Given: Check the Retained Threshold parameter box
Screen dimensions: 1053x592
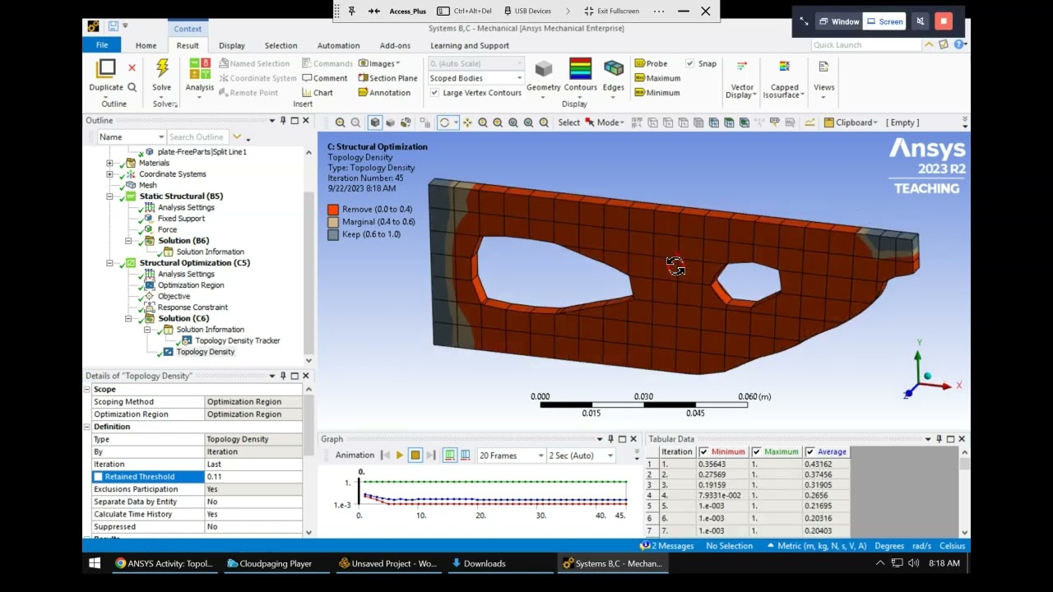Looking at the screenshot, I should pos(99,477).
